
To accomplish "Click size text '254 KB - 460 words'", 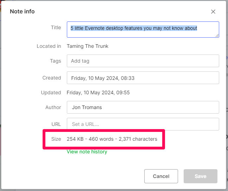I will pyautogui.click(x=90, y=139).
